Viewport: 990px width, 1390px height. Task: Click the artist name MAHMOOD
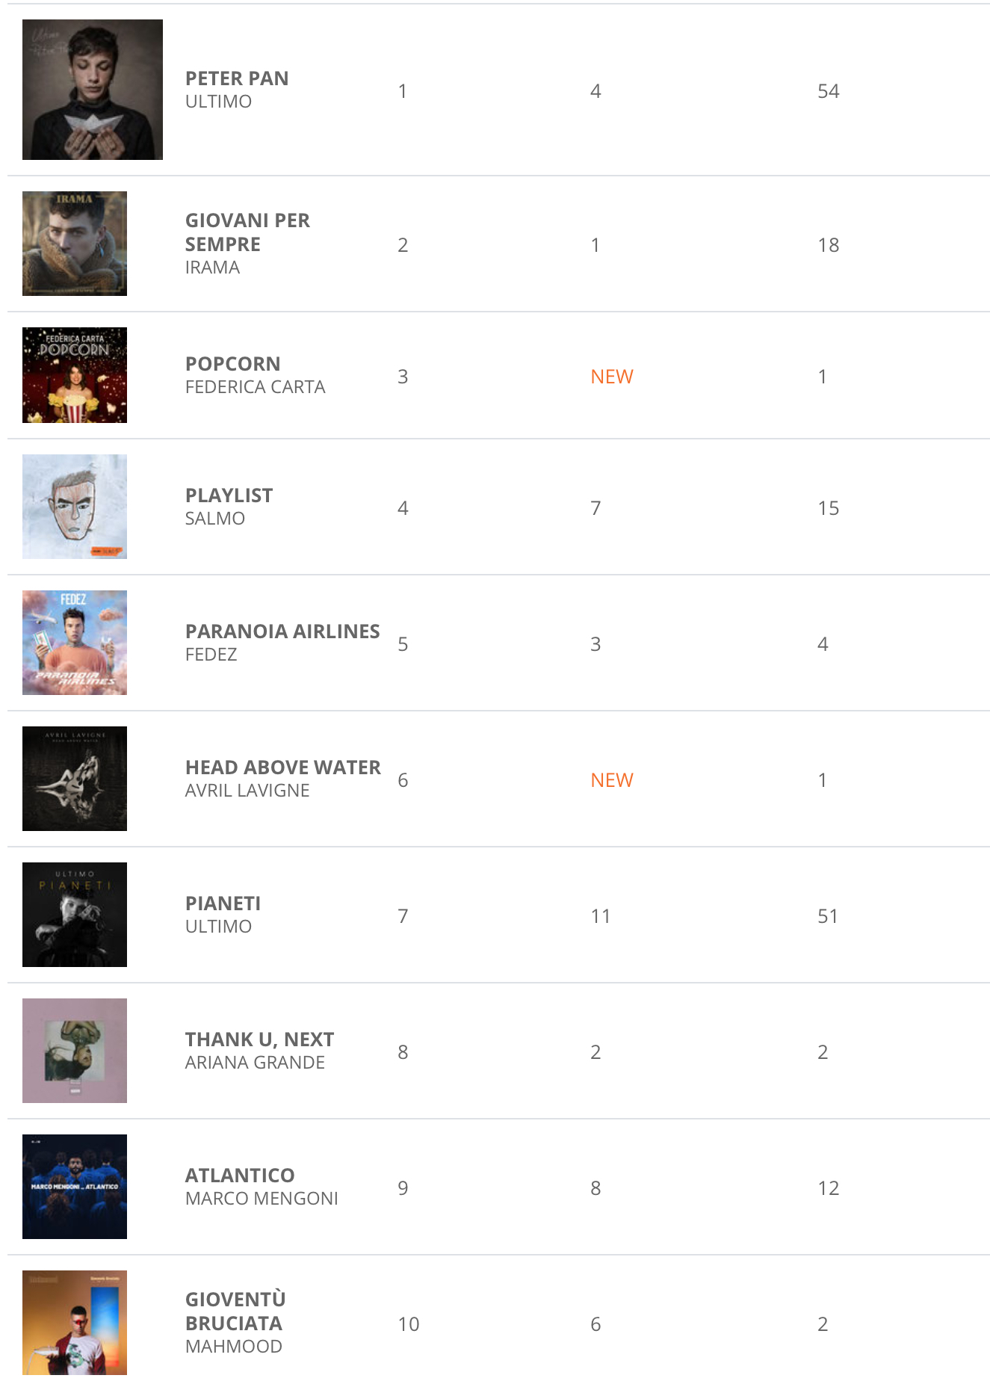[x=233, y=1347]
